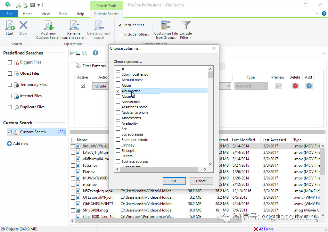Screen dimensions: 328x232
Task: Click Delete current search ribbon icon
Action: pyautogui.click(x=99, y=25)
